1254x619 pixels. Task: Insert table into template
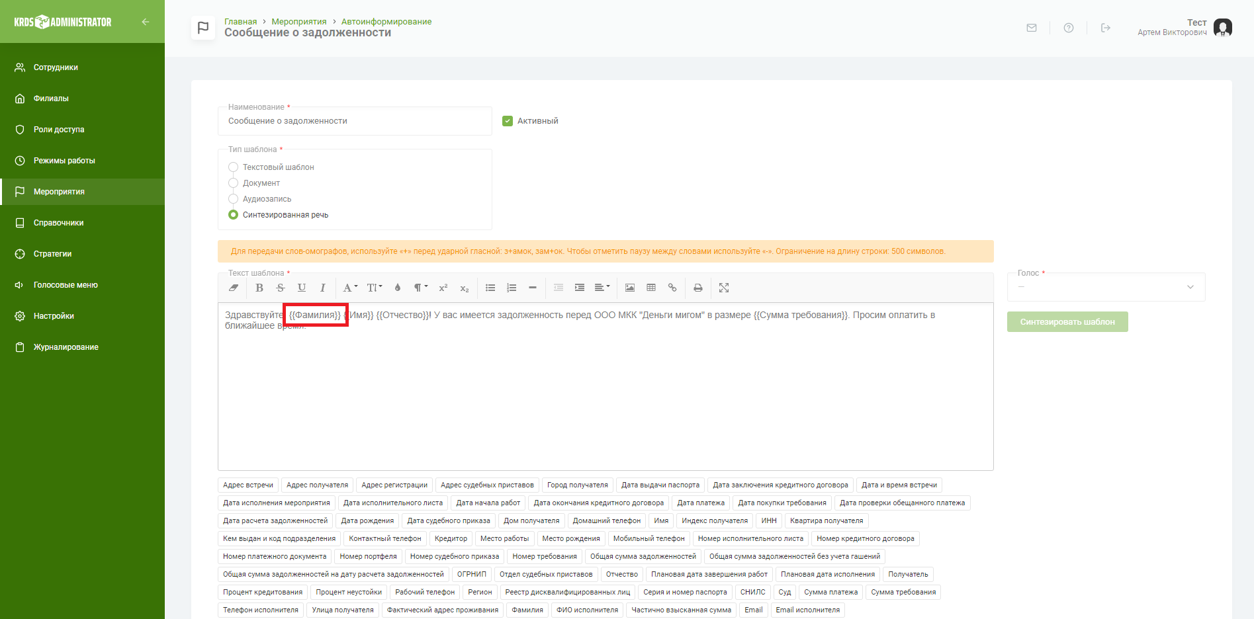click(651, 288)
